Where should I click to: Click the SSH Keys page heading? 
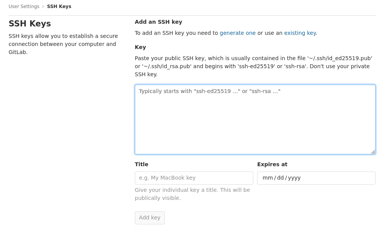click(30, 24)
